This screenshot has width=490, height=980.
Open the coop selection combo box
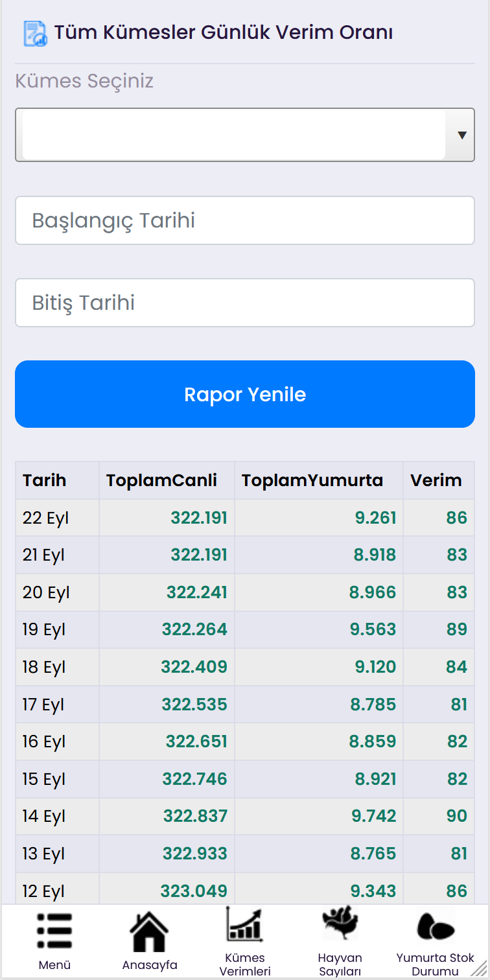(233, 135)
